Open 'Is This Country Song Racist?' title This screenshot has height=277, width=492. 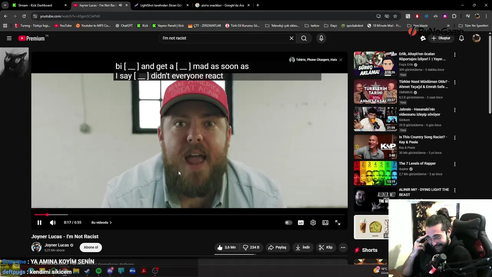pos(423,140)
